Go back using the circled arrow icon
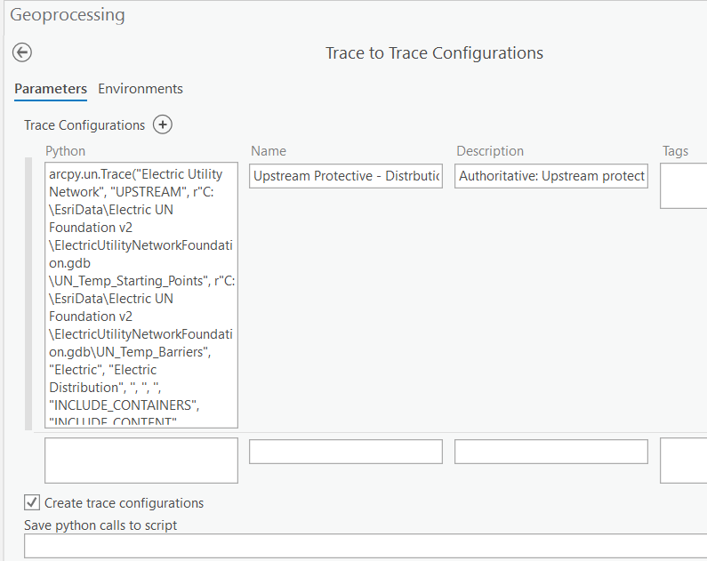The height and width of the screenshot is (561, 707). pos(21,52)
